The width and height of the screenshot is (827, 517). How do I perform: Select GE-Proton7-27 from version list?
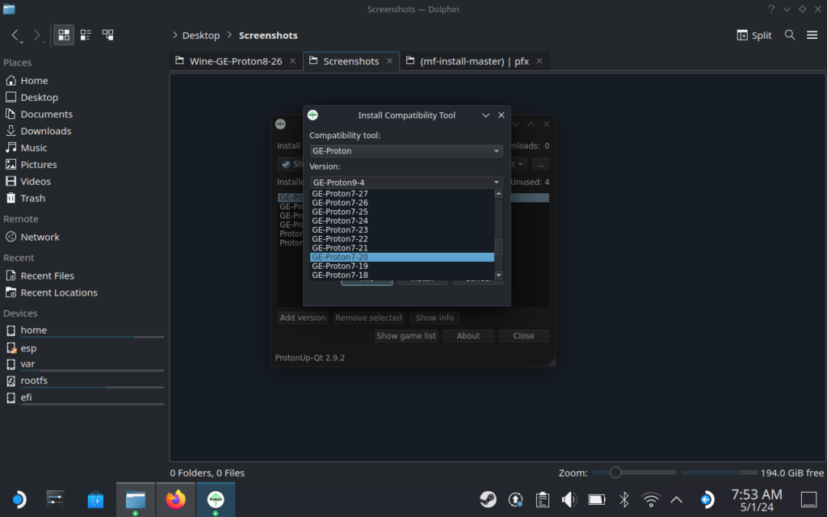pyautogui.click(x=402, y=194)
